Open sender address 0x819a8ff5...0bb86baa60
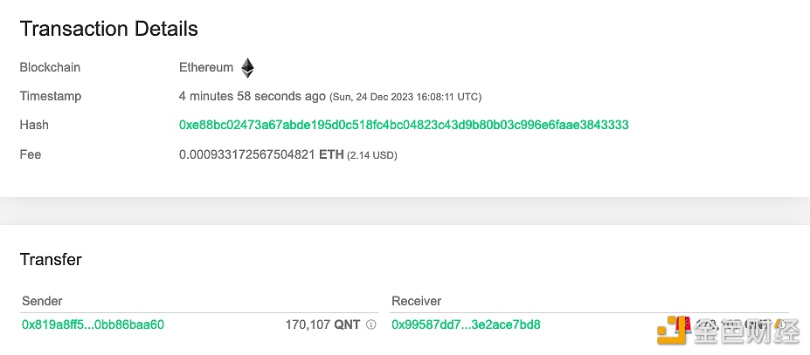The width and height of the screenshot is (810, 355). pyautogui.click(x=93, y=324)
